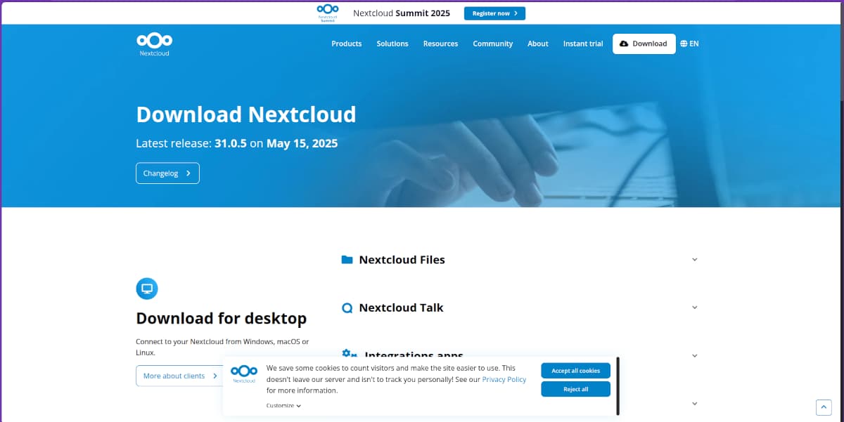The image size is (844, 422).
Task: Reject all cookies
Action: (x=575, y=389)
